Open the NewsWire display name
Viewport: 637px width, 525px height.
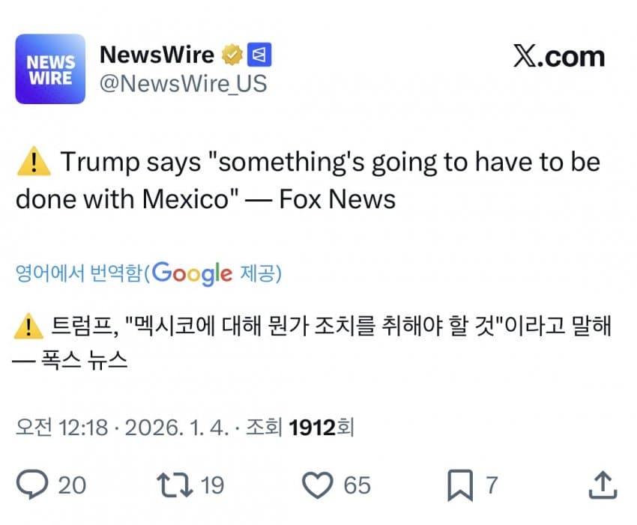pyautogui.click(x=157, y=55)
